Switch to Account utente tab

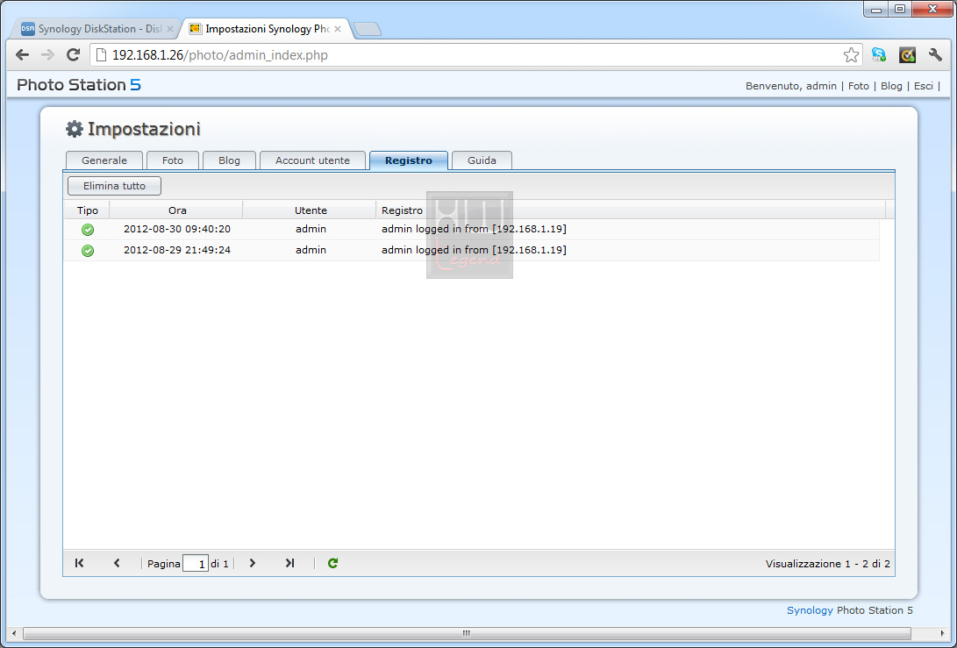[312, 160]
